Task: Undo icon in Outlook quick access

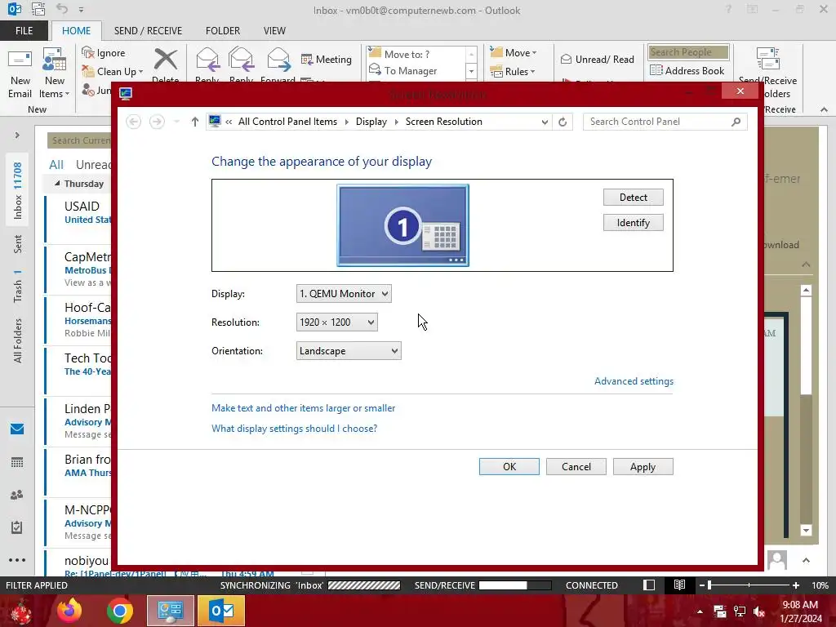Action: point(62,9)
